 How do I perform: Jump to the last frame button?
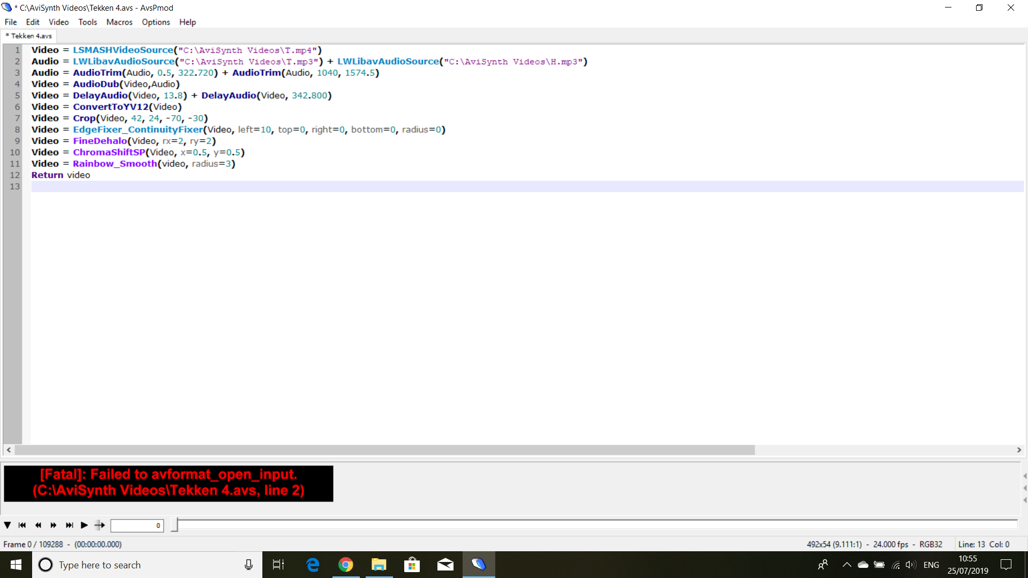(x=69, y=525)
